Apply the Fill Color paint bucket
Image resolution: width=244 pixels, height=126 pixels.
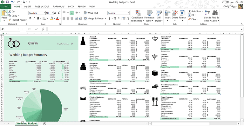coord(52,18)
